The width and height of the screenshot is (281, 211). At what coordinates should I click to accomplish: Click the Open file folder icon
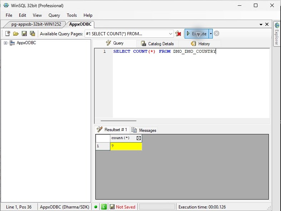click(16, 34)
